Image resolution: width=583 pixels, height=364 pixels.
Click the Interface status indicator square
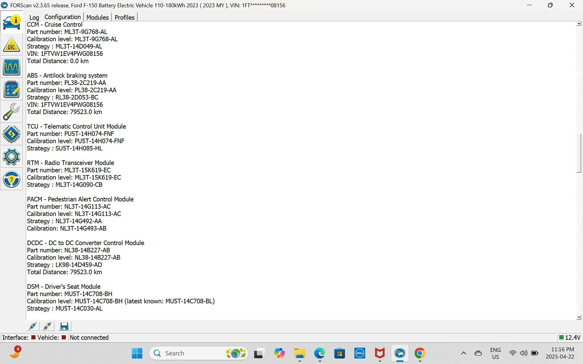coord(33,337)
